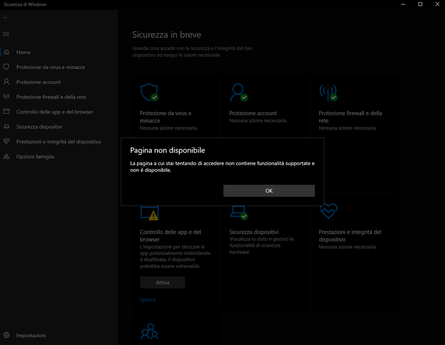Click the large account person tile icon

point(239,92)
